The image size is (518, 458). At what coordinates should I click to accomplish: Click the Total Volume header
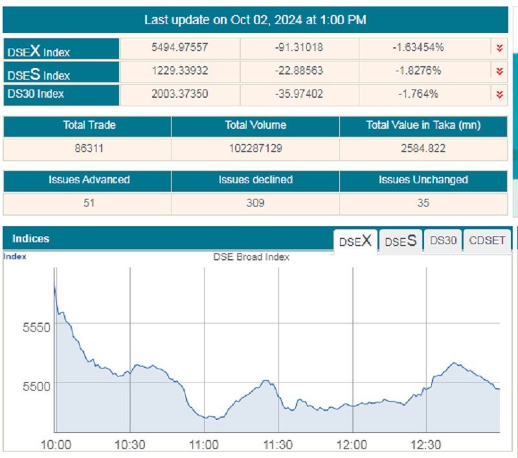point(255,125)
